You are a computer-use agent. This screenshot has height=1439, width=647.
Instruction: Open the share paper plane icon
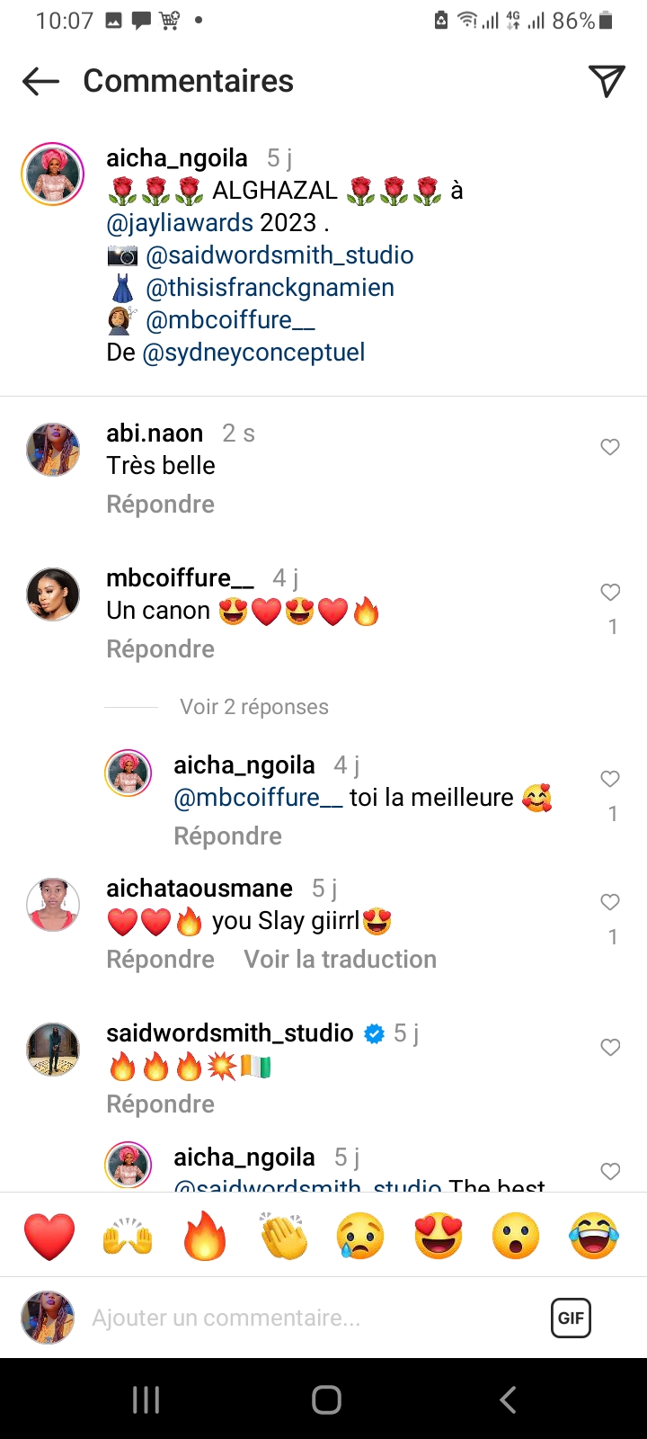607,81
